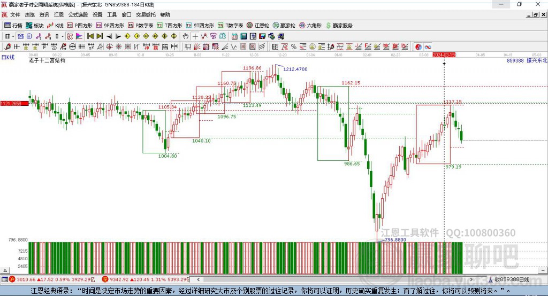Click the bottom horizontal scrollbar right arrow
Image resolution: width=548 pixels, height=296 pixels.
tap(471, 279)
